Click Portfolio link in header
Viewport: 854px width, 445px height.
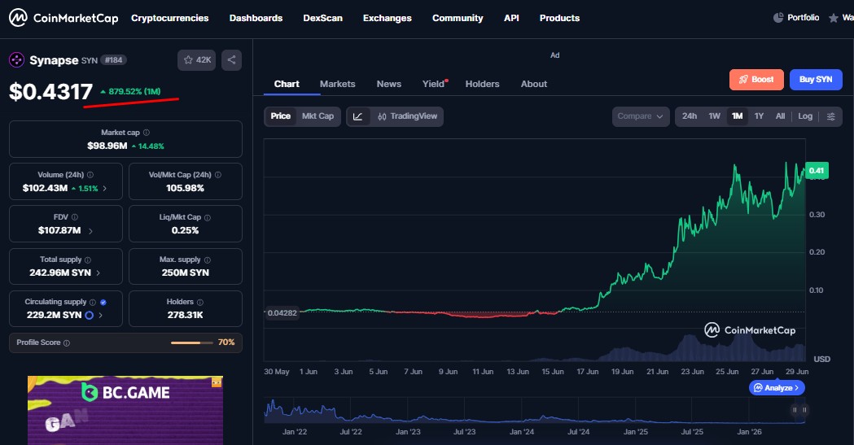click(x=803, y=18)
